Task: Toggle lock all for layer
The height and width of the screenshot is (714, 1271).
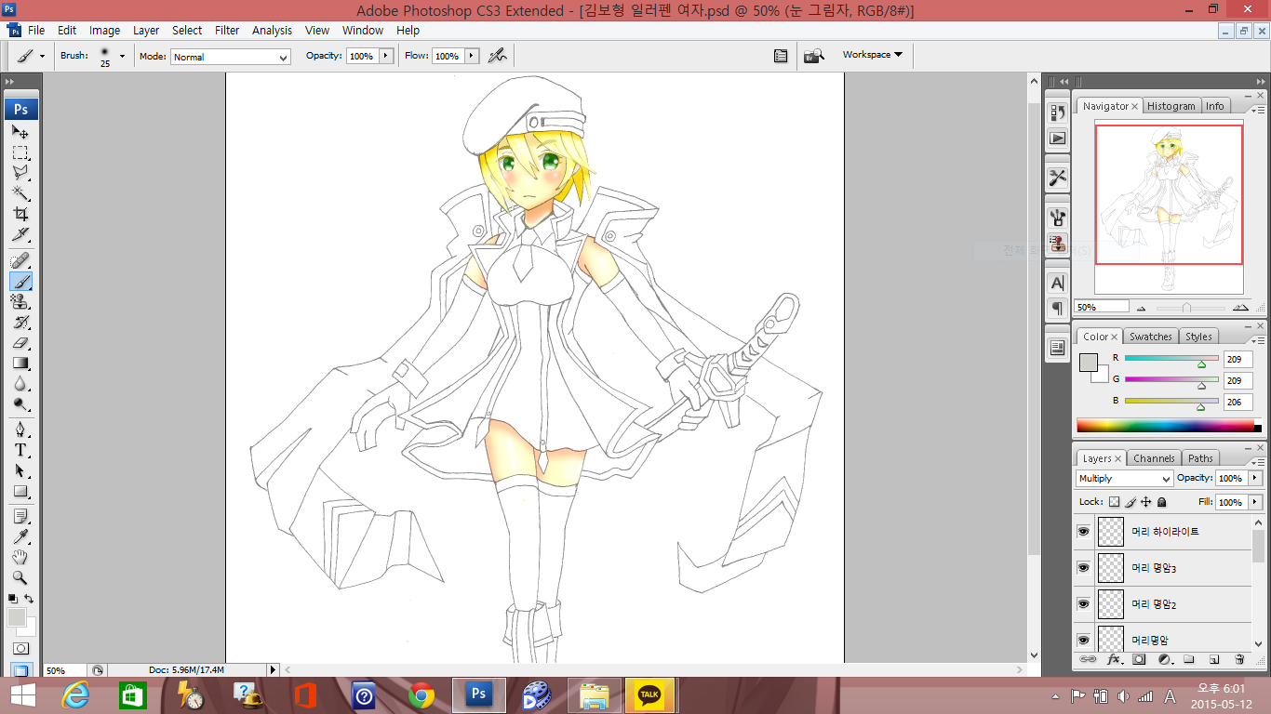Action: pyautogui.click(x=1161, y=502)
